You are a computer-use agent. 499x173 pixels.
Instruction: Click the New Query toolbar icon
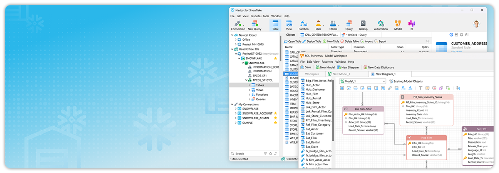pyautogui.click(x=255, y=25)
